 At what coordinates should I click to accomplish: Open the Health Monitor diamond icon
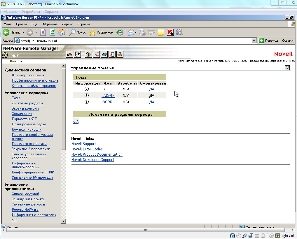click(88, 55)
